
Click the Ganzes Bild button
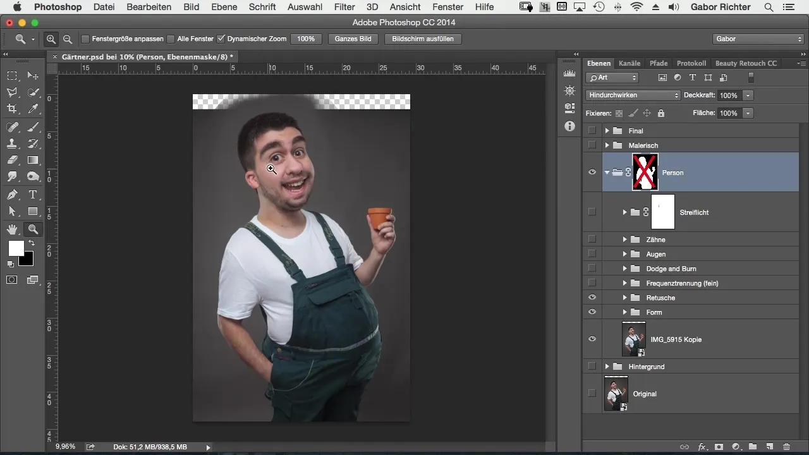click(353, 39)
